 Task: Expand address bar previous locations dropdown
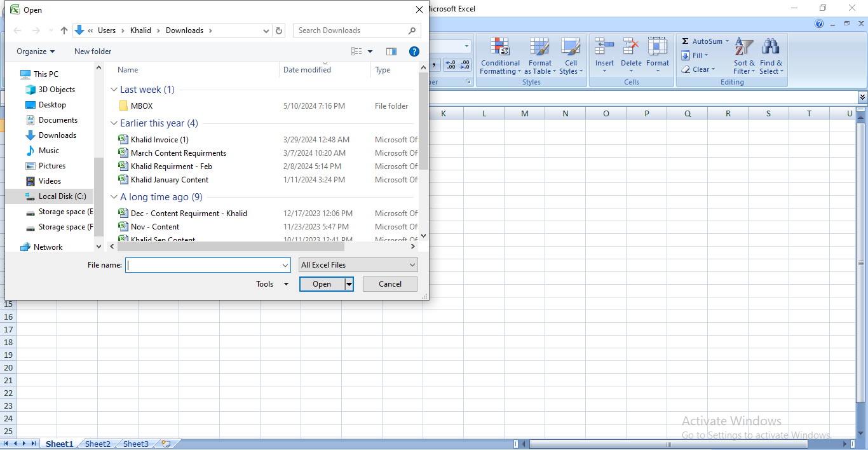click(x=266, y=31)
